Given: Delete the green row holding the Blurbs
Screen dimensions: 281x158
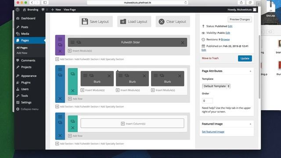Looking at the screenshot, I should tap(72, 90).
